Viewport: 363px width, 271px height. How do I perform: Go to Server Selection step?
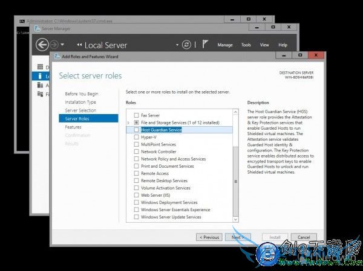tap(80, 110)
